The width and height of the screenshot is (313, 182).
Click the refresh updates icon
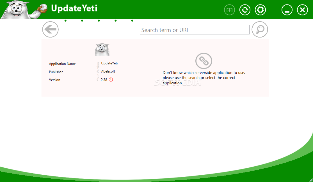point(245,10)
